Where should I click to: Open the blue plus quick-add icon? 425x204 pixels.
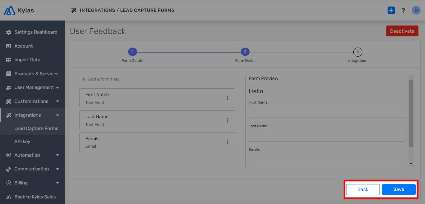click(x=391, y=10)
